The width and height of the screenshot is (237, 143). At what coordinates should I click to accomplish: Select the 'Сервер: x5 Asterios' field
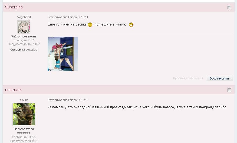point(24,50)
